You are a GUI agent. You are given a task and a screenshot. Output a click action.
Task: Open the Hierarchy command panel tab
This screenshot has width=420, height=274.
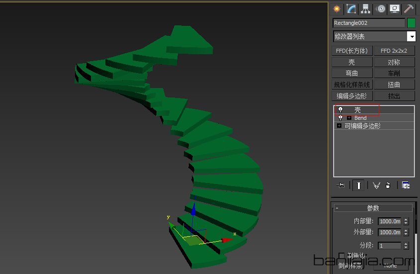pyautogui.click(x=365, y=9)
